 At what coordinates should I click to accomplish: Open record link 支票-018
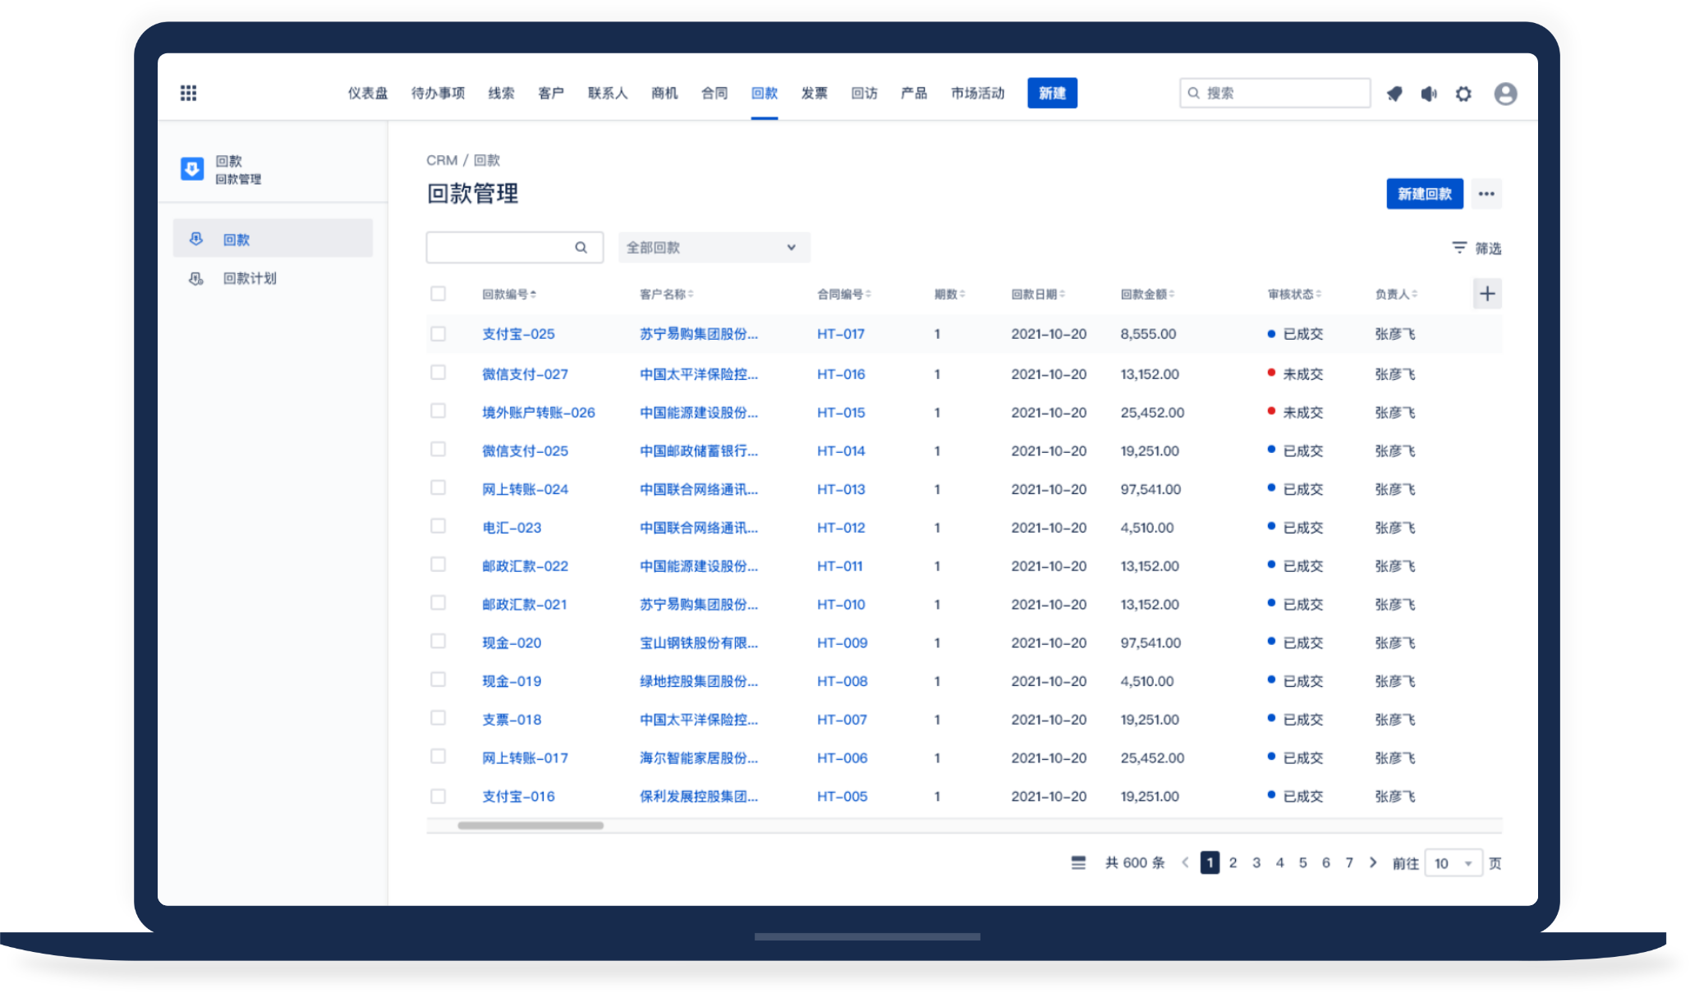[512, 720]
